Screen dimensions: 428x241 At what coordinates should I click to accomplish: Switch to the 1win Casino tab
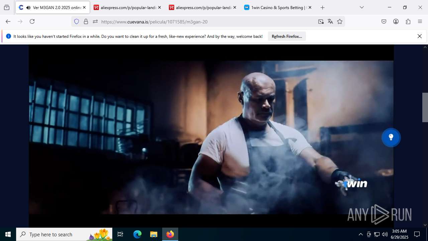coord(278,7)
